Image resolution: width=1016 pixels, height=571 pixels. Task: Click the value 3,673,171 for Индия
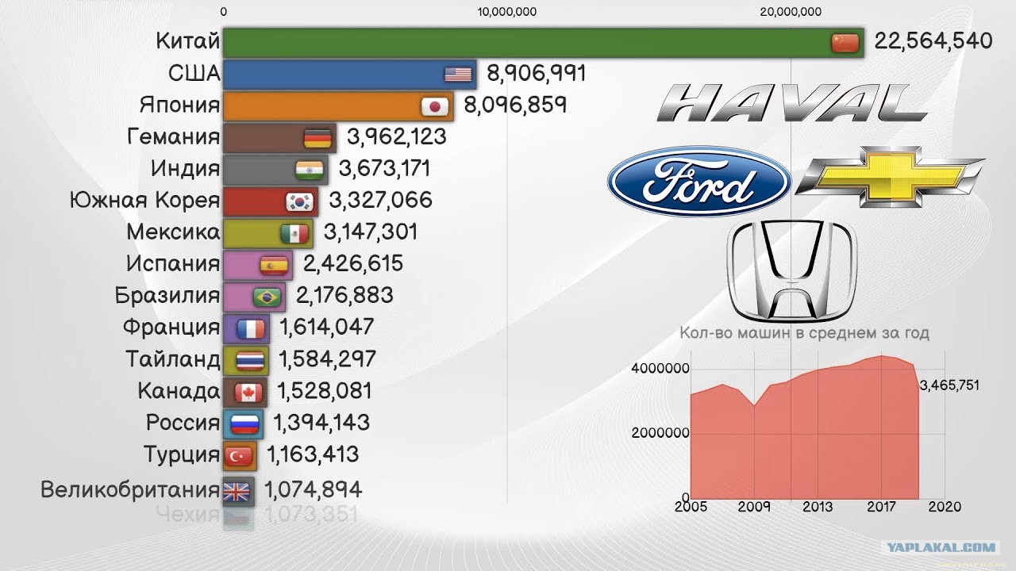[384, 168]
